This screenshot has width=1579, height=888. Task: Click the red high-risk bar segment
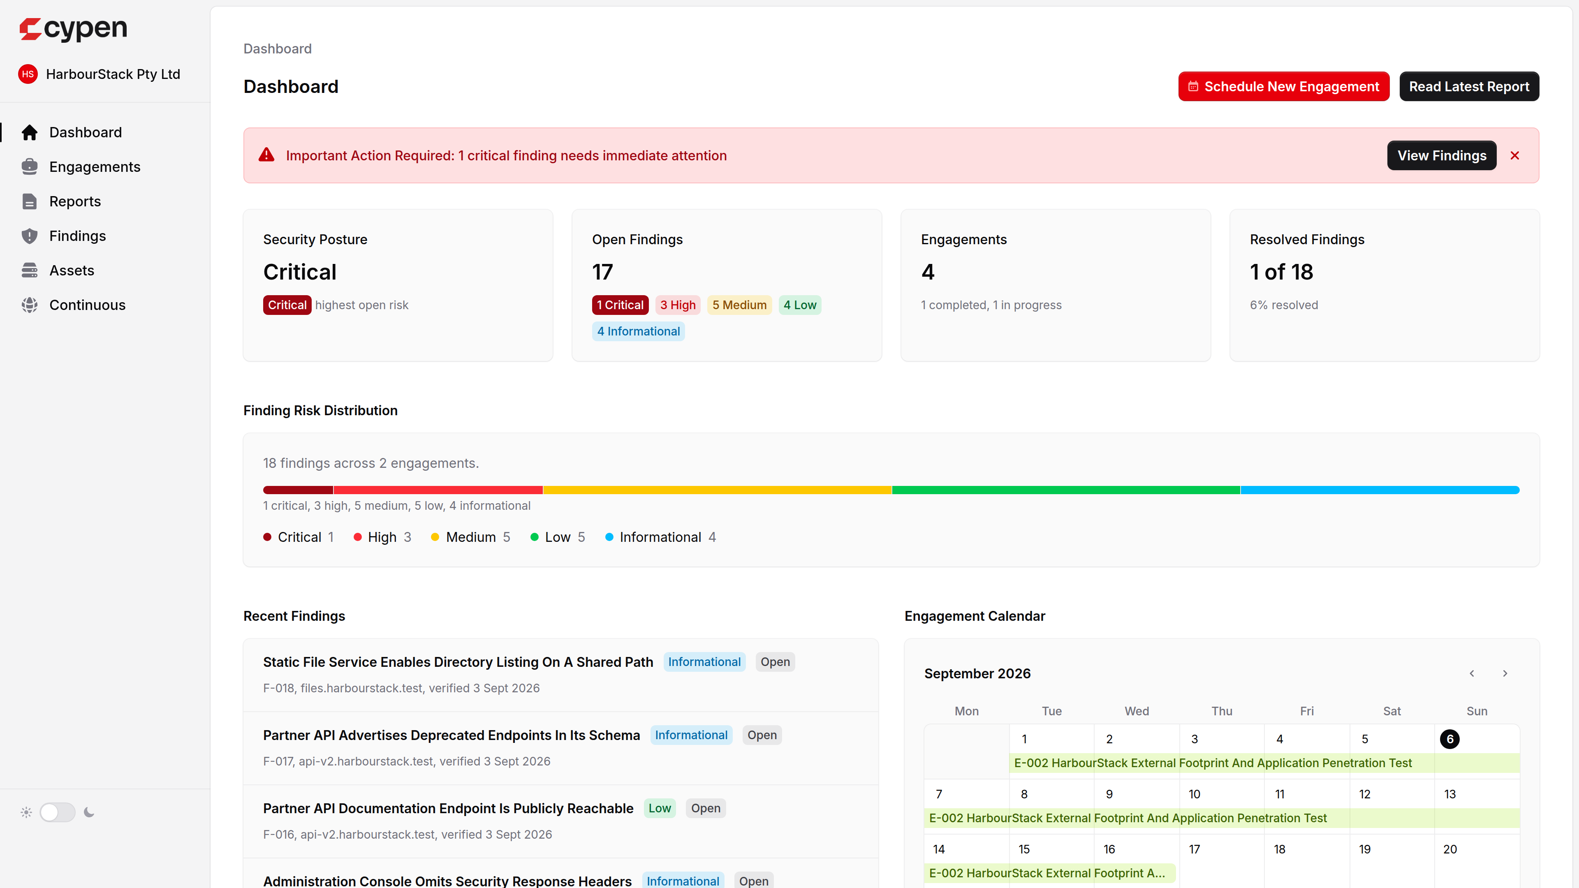(438, 490)
